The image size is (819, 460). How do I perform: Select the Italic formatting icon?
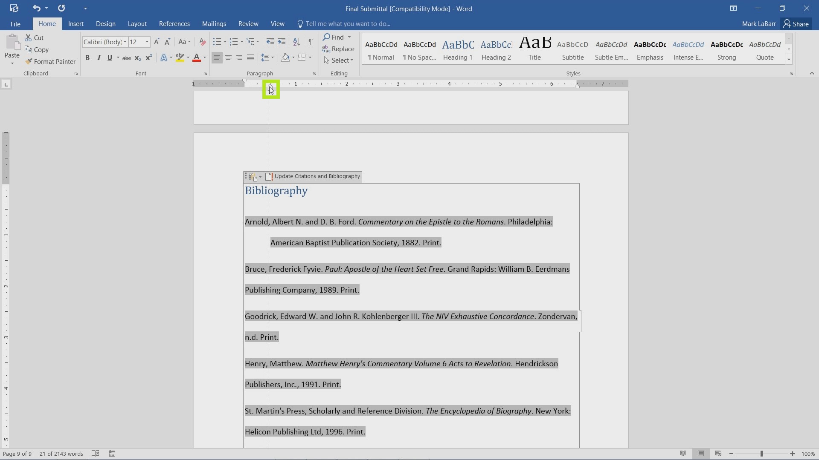(99, 58)
